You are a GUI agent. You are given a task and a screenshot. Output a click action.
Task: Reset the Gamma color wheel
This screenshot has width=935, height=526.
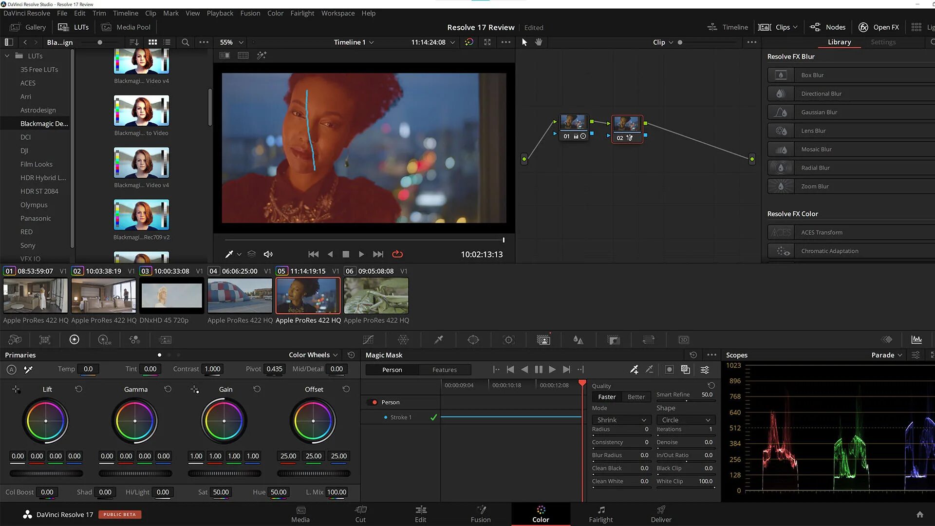tap(168, 389)
